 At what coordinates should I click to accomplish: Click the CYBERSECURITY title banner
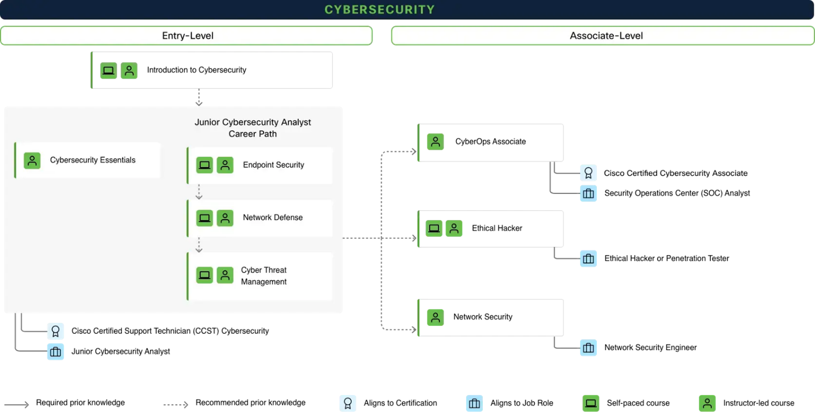(379, 9)
